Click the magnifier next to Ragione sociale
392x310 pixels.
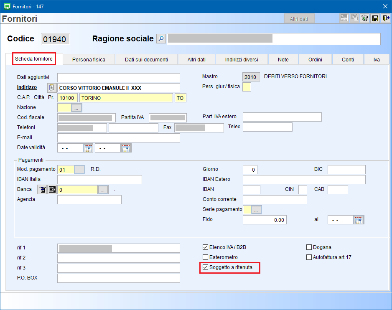coord(161,39)
